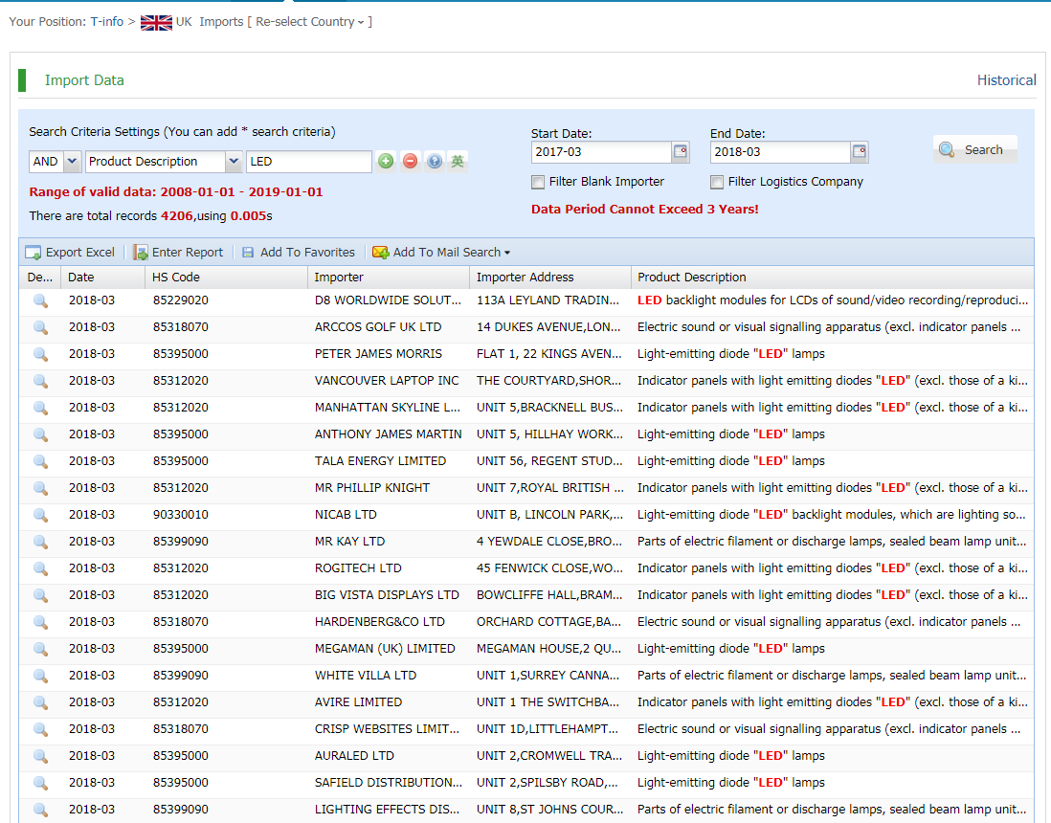This screenshot has height=823, width=1051.
Task: Sort by the HS Code column header
Action: 176,278
